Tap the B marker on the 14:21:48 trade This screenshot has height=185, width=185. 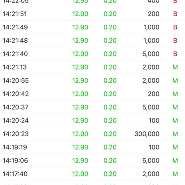175,40
